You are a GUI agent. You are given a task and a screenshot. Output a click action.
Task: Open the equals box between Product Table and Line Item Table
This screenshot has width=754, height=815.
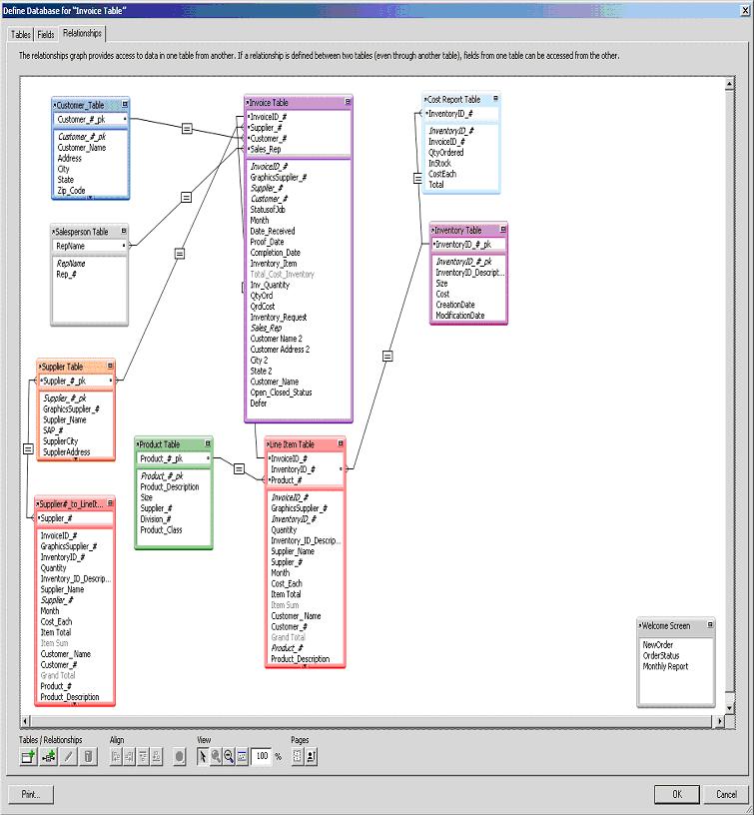(239, 468)
